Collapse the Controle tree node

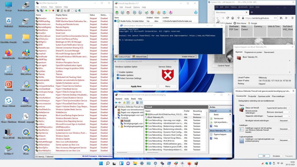[x=116, y=118]
